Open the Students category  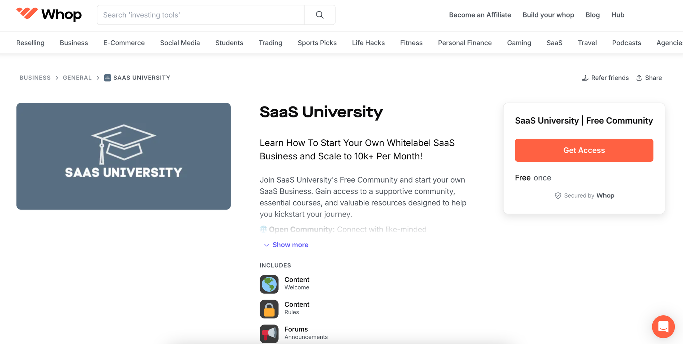(229, 43)
